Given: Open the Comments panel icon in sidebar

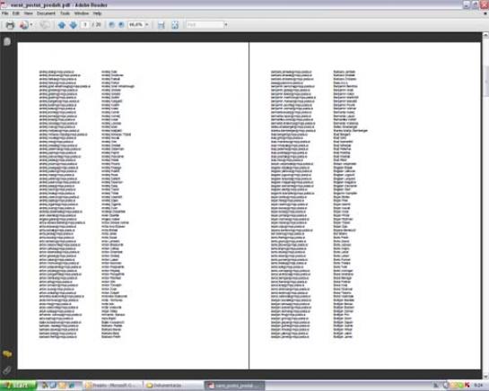Looking at the screenshot, I should pyautogui.click(x=7, y=354).
